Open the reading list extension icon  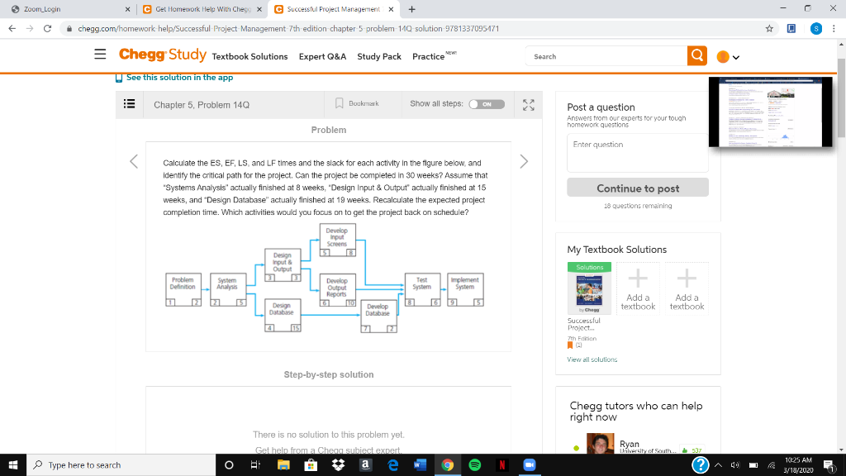pos(791,29)
